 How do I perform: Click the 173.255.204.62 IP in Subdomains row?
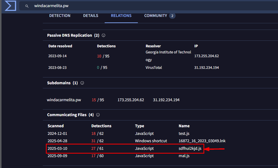pyautogui.click(x=131, y=100)
